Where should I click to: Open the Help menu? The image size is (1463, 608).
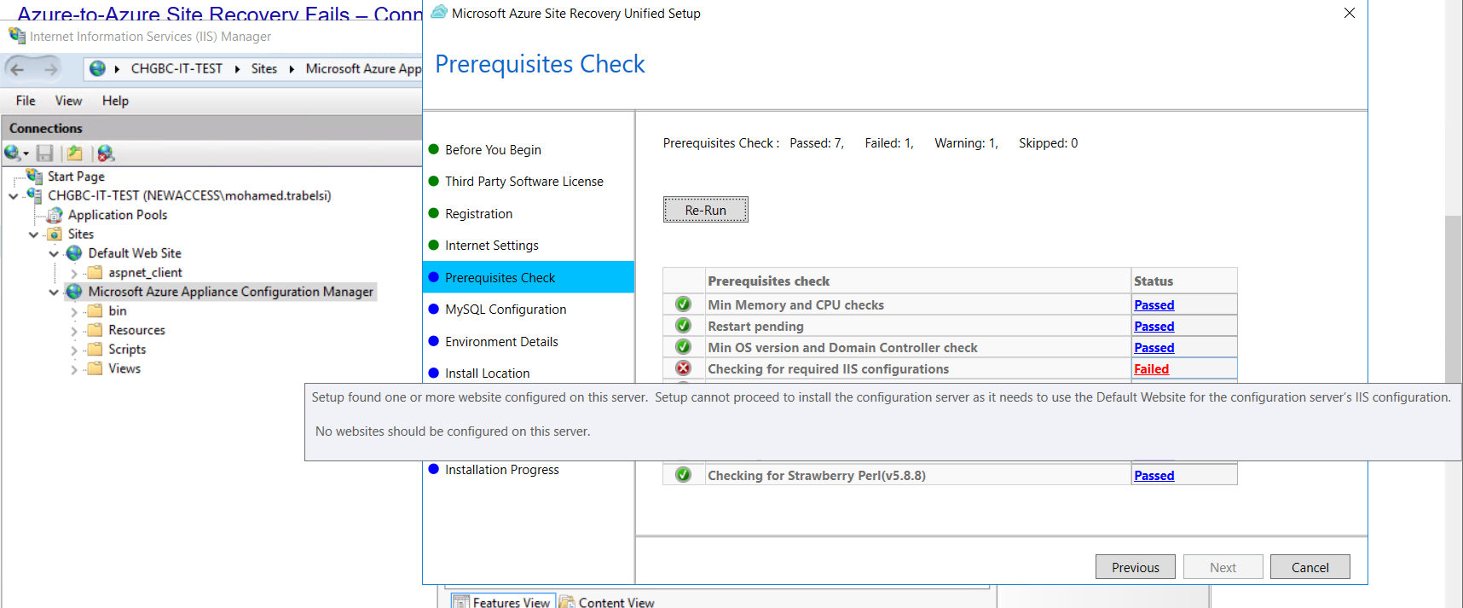tap(115, 101)
